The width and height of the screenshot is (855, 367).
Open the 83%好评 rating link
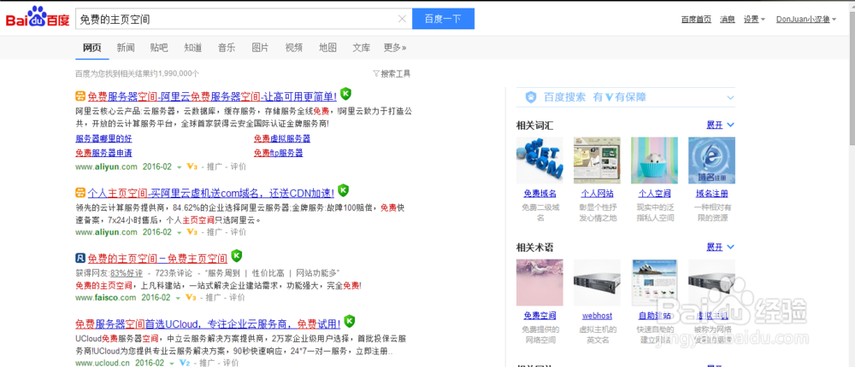[127, 272]
